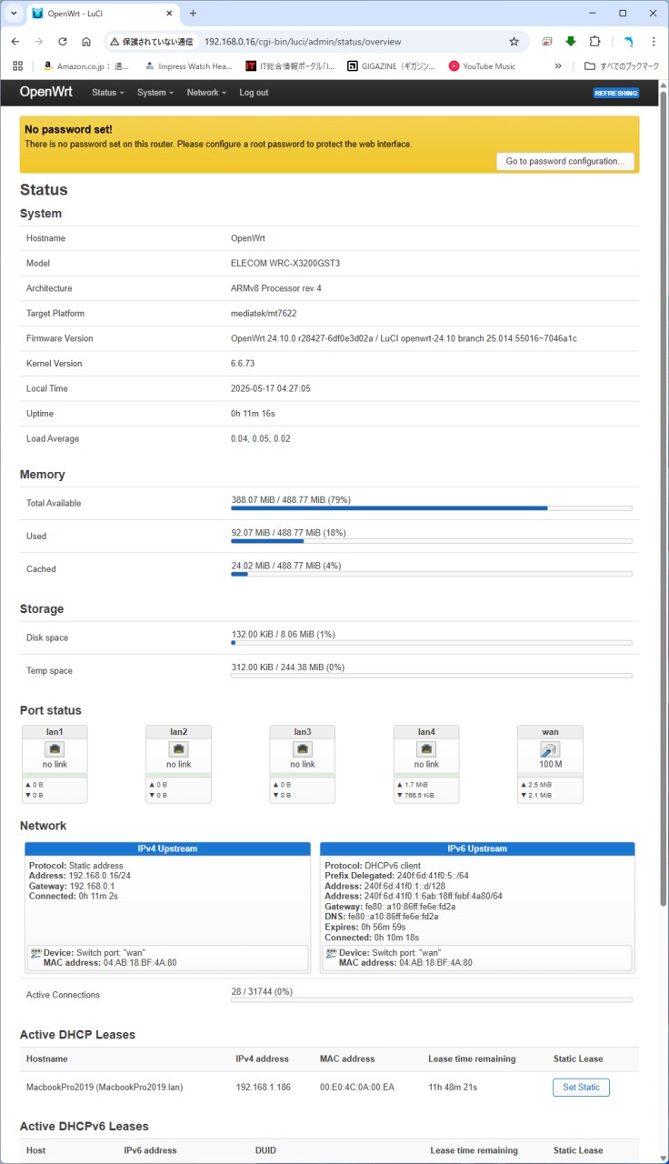Click the Load Average value 0.04, 0.05, 0.02
The height and width of the screenshot is (1164, 669).
[x=261, y=439]
